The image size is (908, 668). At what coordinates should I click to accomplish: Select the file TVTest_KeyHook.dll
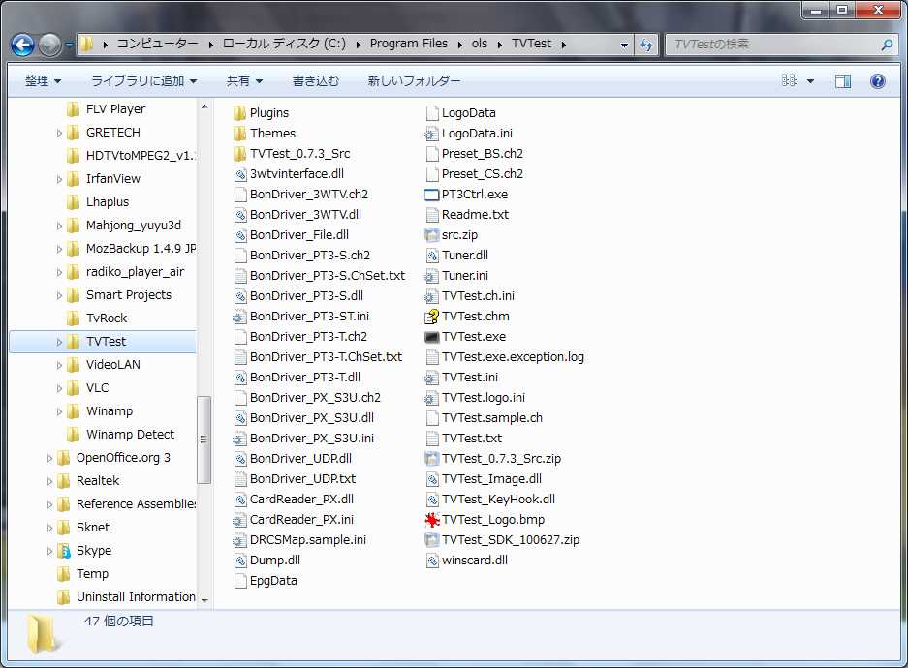click(x=498, y=500)
